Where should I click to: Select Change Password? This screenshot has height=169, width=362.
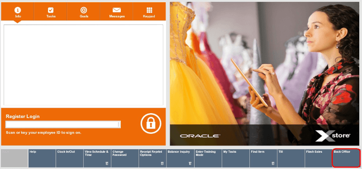[125, 158]
